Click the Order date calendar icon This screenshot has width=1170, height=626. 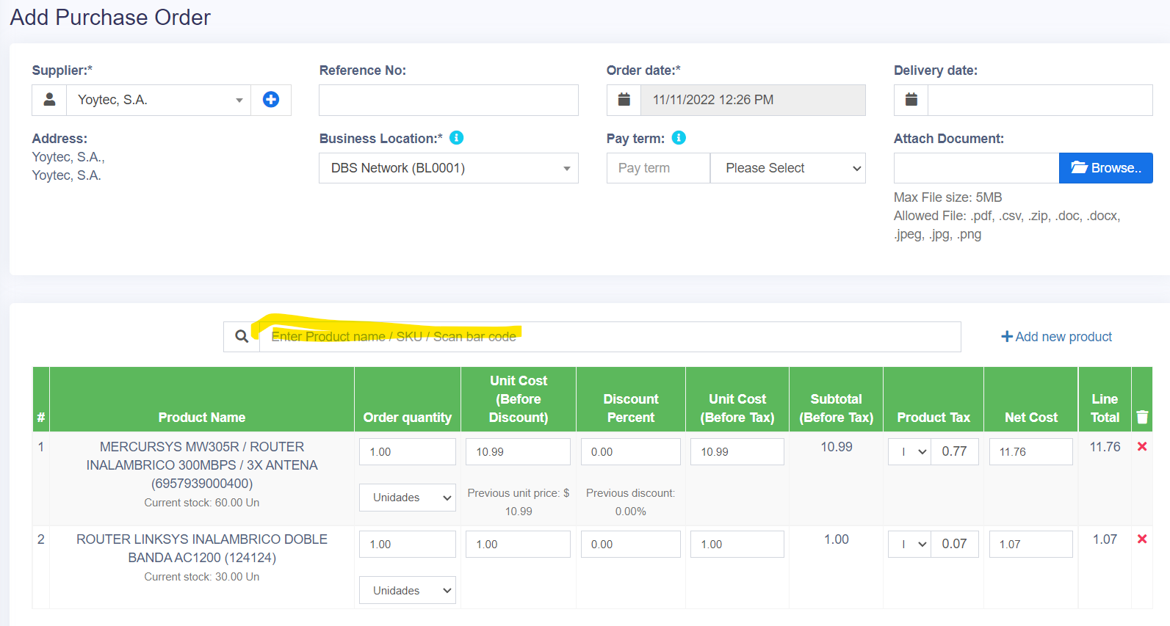pyautogui.click(x=624, y=100)
